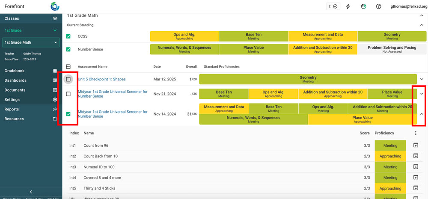Open the 1st Grade Math class dropdown
The image size is (428, 199).
(x=31, y=43)
